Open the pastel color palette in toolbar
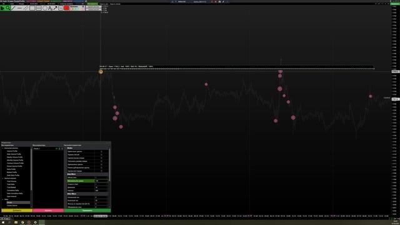Viewport: 400px width, 225px height. 77,8
